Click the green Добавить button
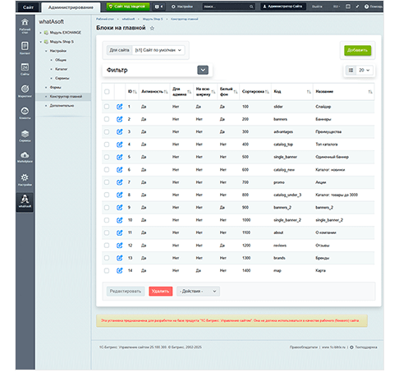This screenshot has width=399, height=386. [x=357, y=50]
